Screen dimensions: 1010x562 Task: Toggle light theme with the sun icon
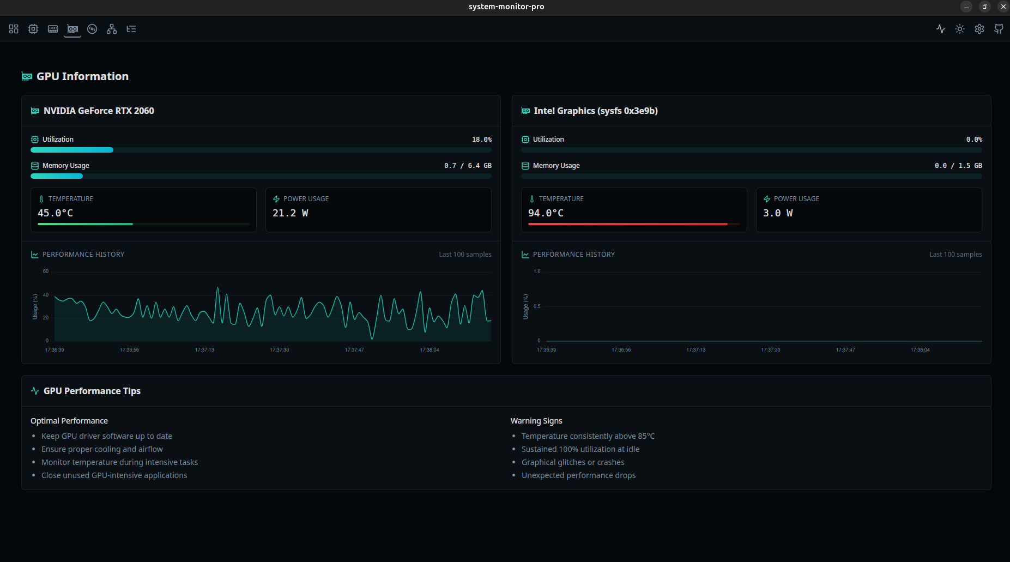(x=959, y=29)
